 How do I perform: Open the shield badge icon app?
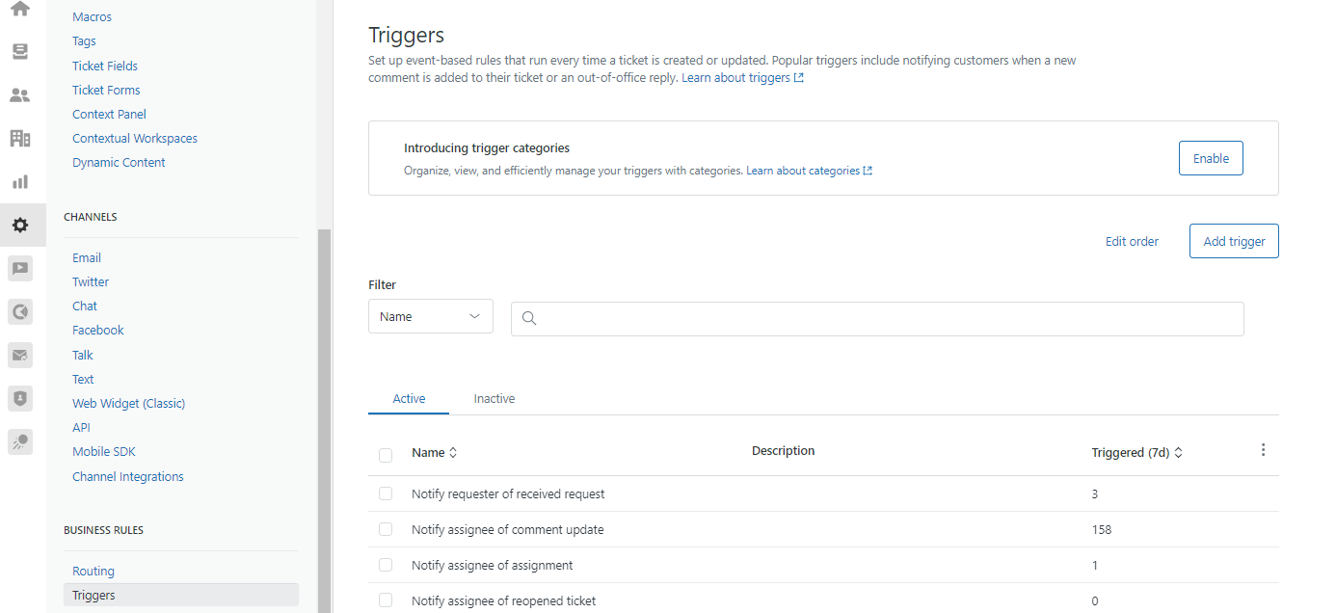coord(20,398)
